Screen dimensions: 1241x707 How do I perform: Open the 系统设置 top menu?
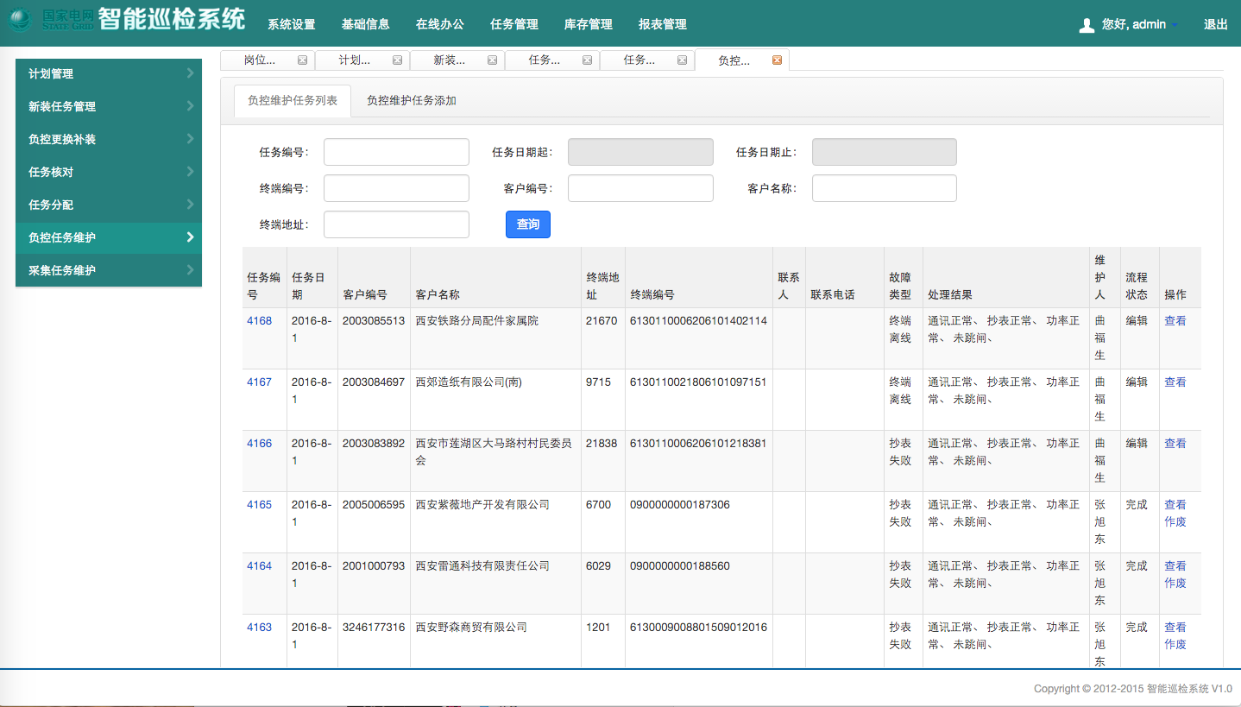(292, 24)
